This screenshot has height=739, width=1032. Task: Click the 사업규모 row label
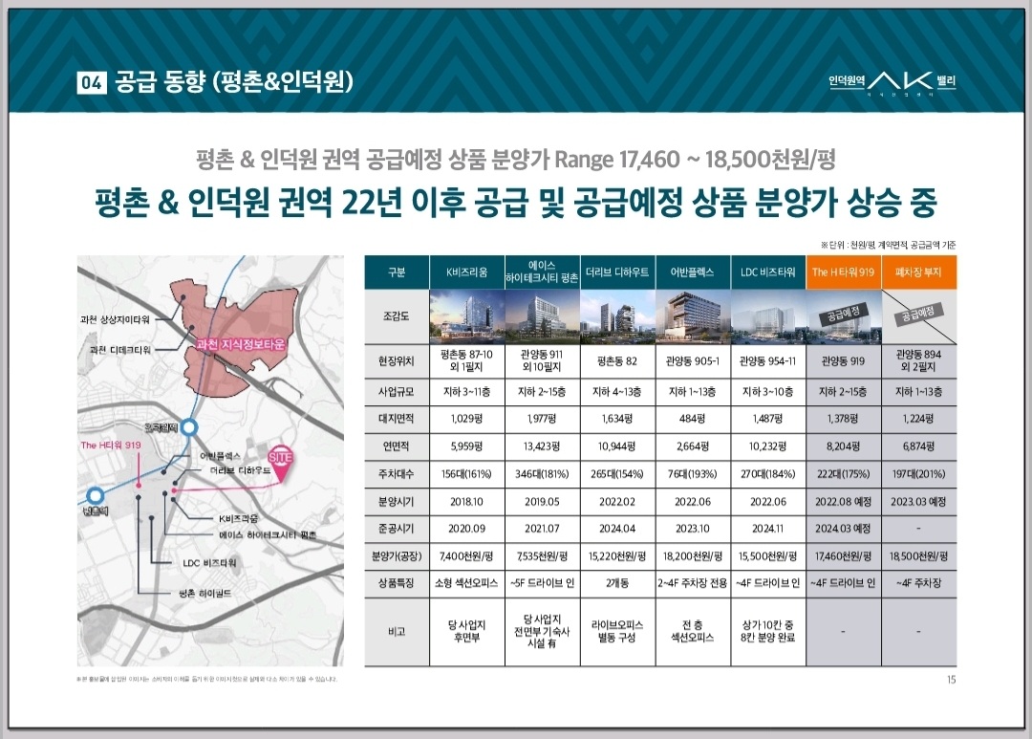[397, 392]
